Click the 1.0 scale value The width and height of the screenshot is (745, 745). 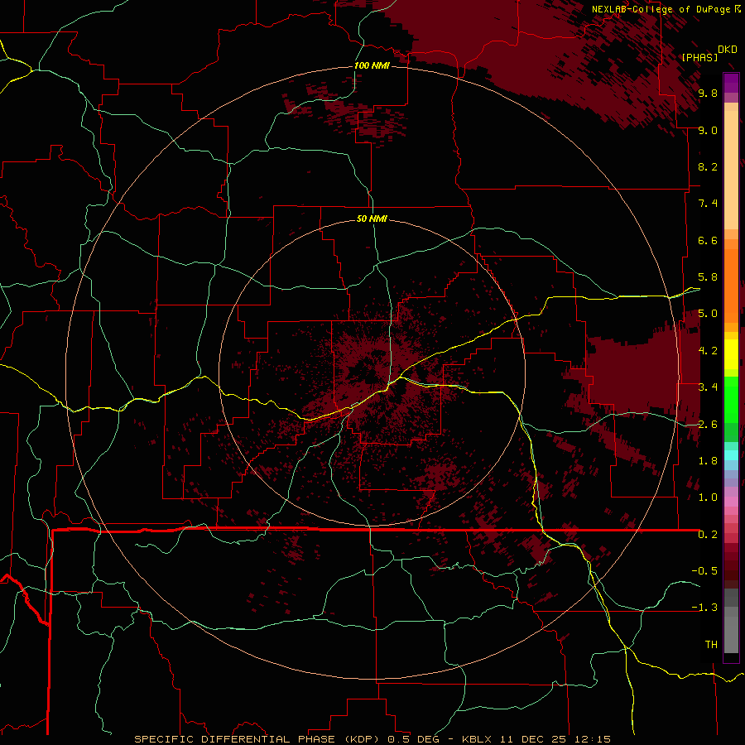tap(708, 497)
